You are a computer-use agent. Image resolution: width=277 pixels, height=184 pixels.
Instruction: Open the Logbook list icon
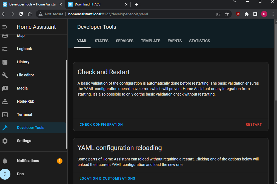[x=5, y=49]
